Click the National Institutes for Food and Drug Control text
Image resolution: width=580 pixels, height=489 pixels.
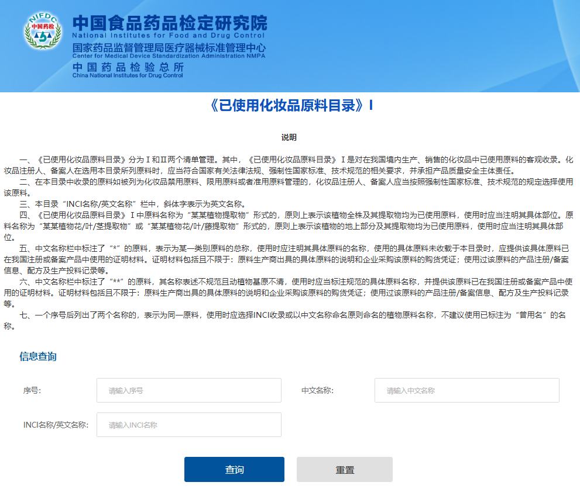169,36
